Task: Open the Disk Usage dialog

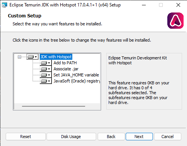Action: (x=71, y=137)
